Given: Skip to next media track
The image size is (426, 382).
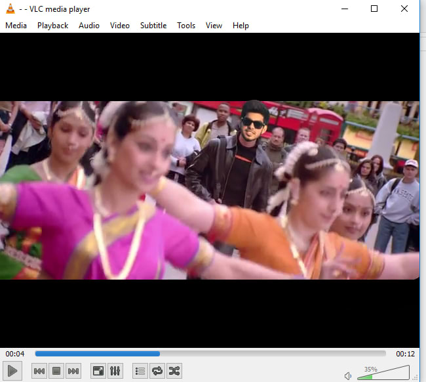Looking at the screenshot, I should (x=73, y=371).
